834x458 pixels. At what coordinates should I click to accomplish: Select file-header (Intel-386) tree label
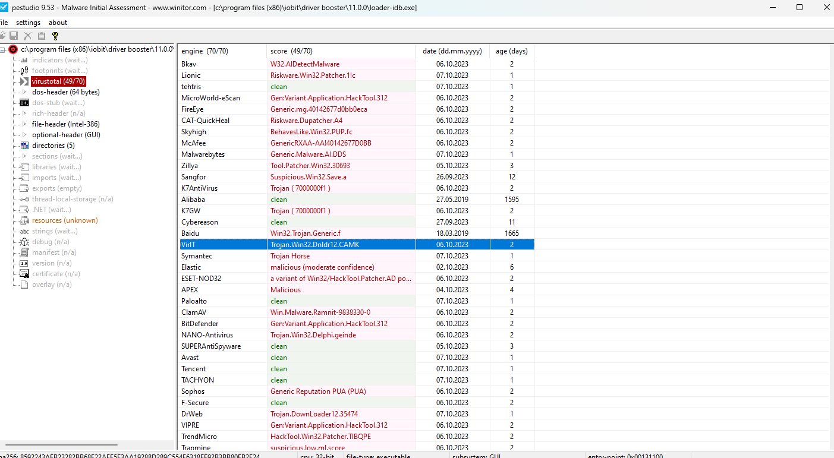click(66, 124)
